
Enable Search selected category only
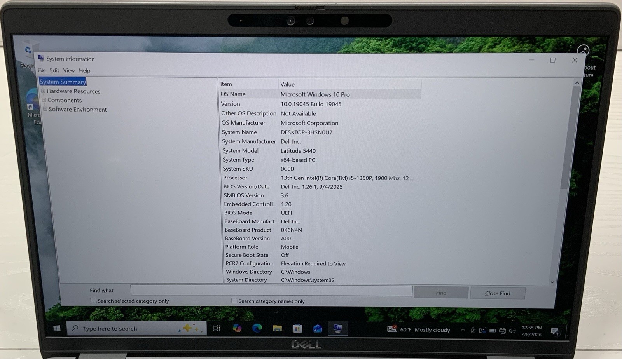[x=93, y=300]
